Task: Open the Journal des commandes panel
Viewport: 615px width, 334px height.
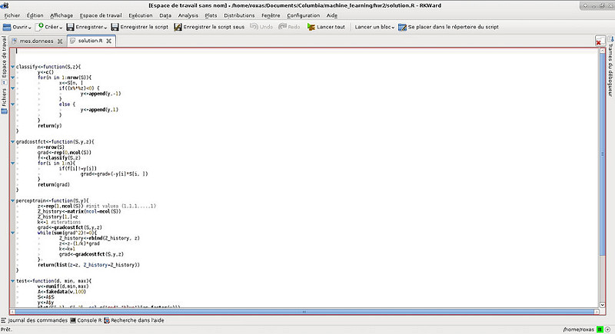Action: tap(34, 320)
